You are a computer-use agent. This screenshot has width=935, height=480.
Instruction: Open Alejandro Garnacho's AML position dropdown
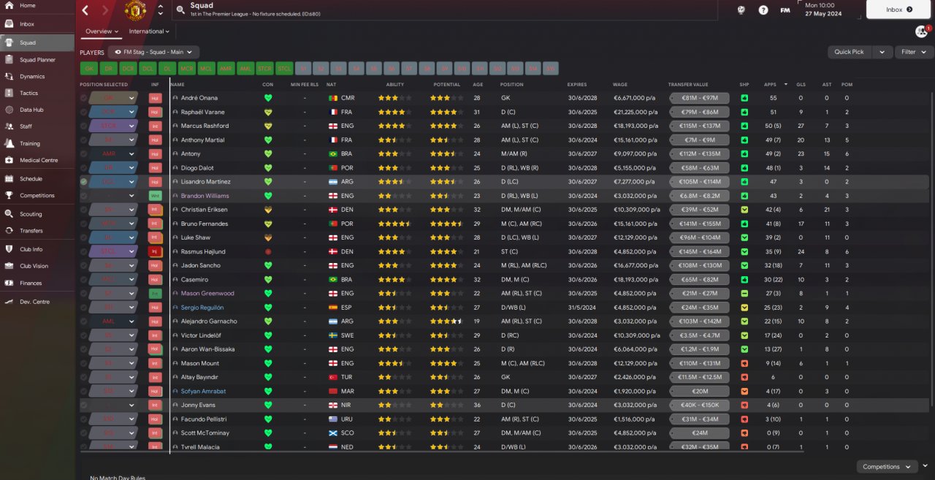pyautogui.click(x=112, y=321)
